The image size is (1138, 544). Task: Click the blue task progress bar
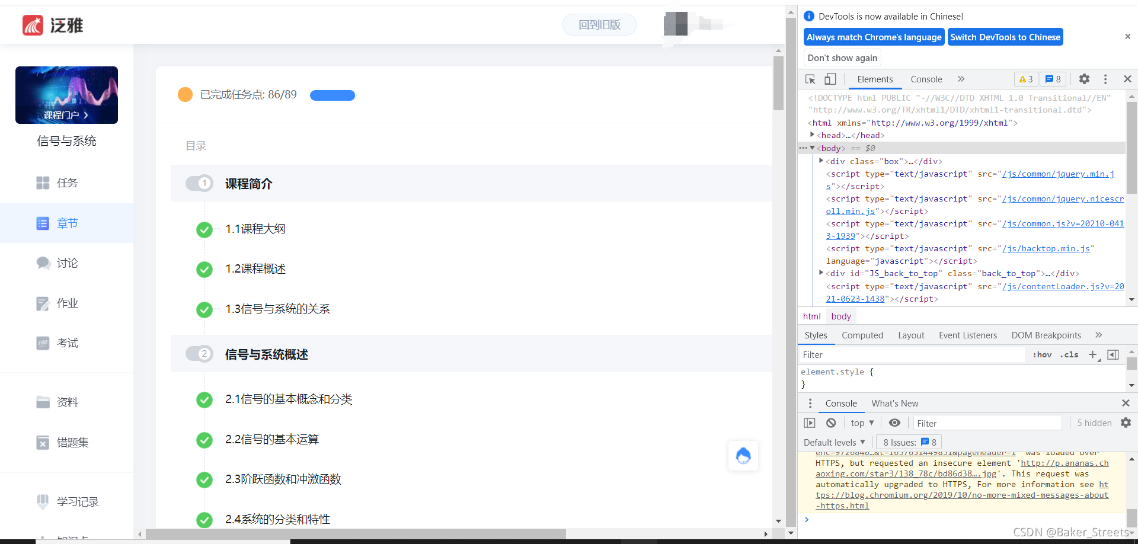tap(332, 95)
